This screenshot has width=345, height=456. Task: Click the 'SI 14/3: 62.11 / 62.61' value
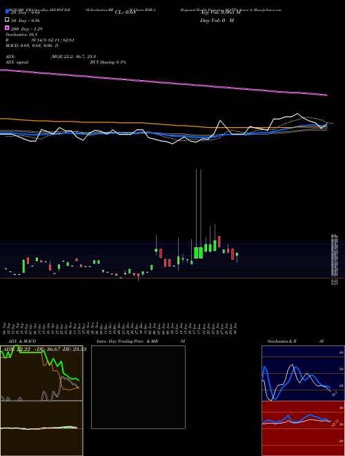coord(53,40)
